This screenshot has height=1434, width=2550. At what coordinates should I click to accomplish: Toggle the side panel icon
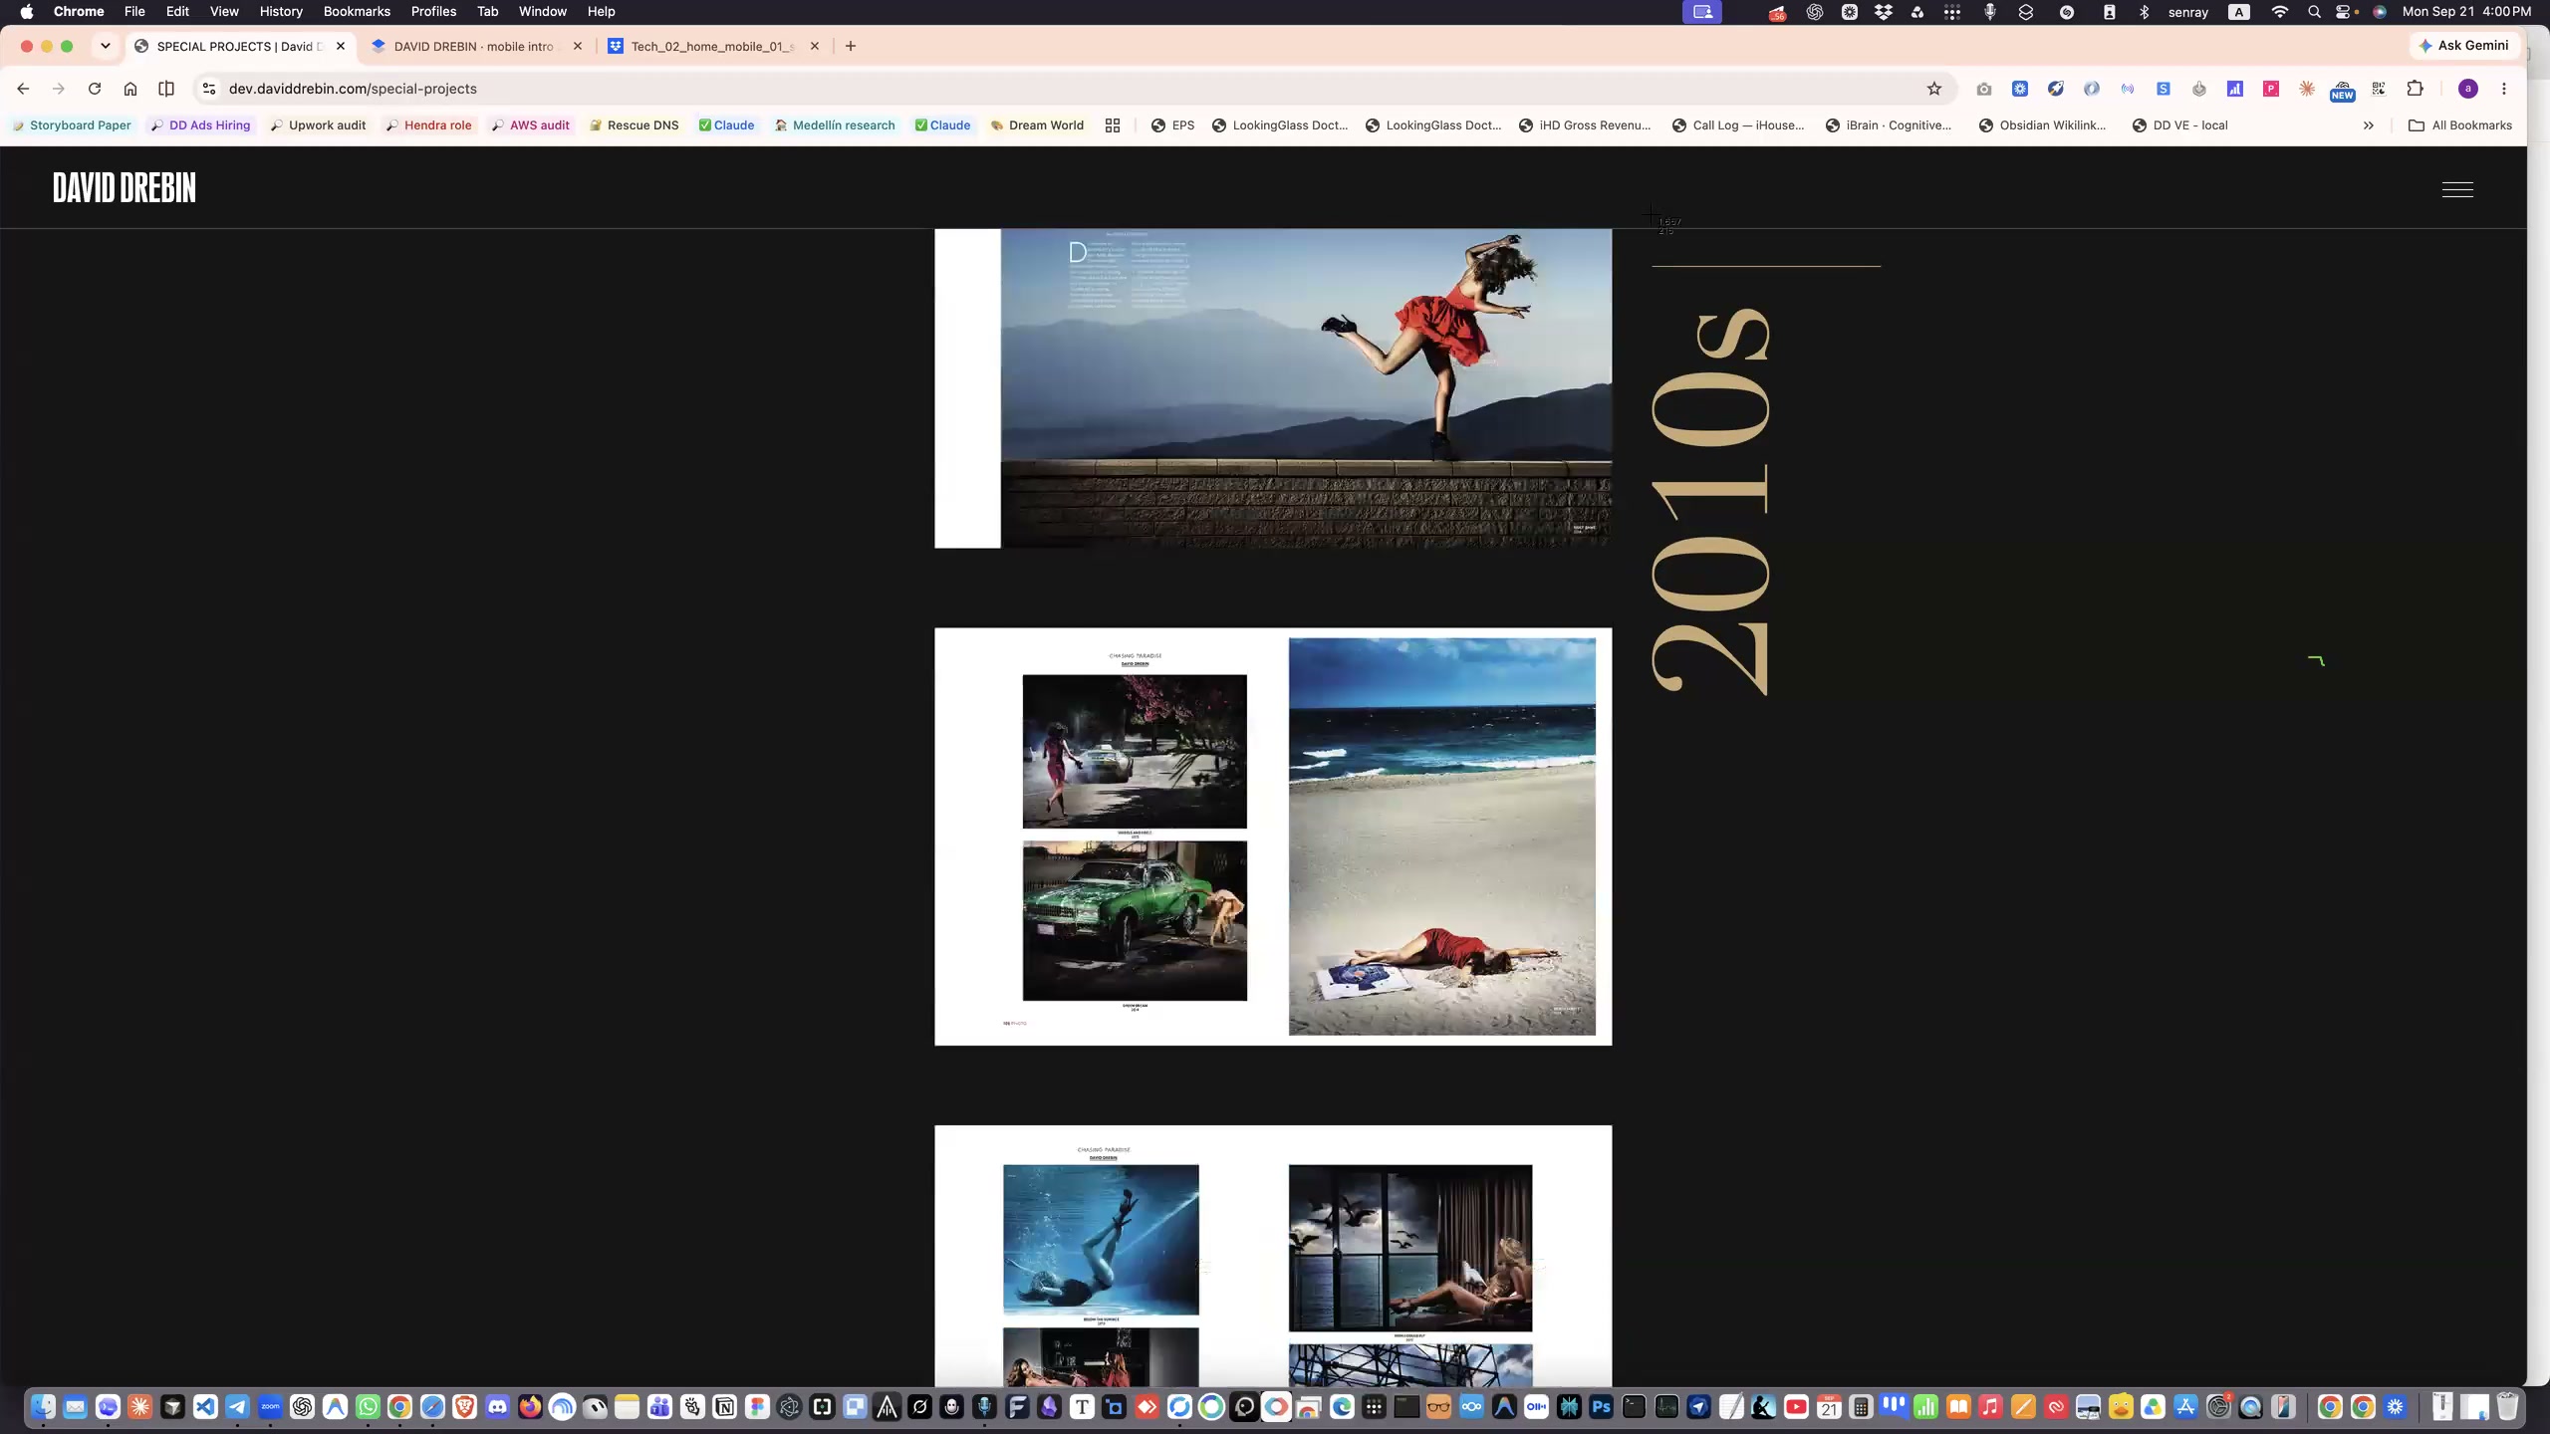(166, 89)
